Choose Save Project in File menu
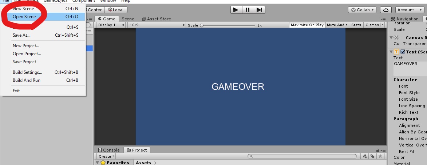This screenshot has height=165, width=427. tap(43, 62)
